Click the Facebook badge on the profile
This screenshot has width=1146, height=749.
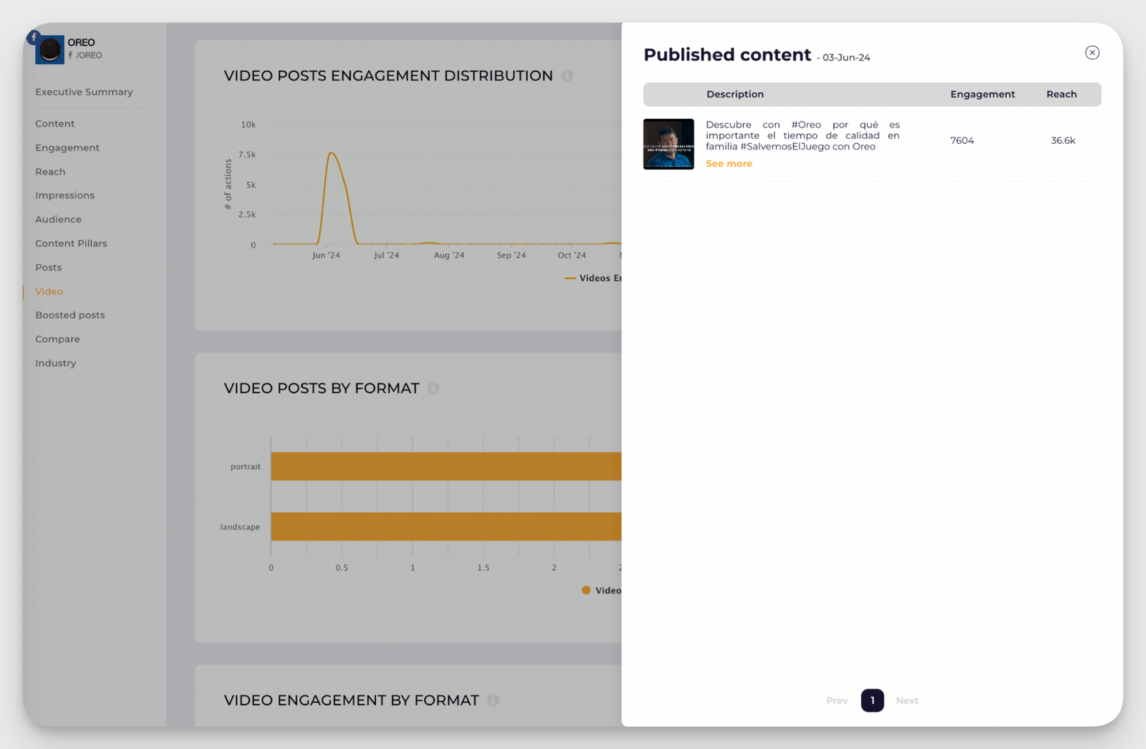coord(34,37)
